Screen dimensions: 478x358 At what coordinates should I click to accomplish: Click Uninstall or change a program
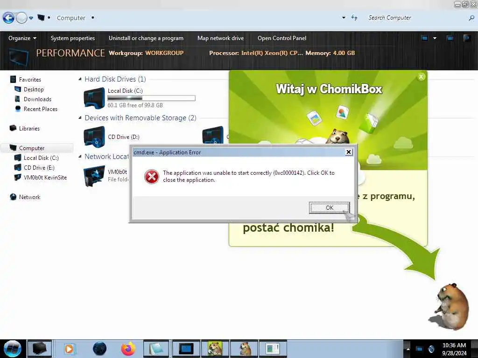[x=146, y=38]
